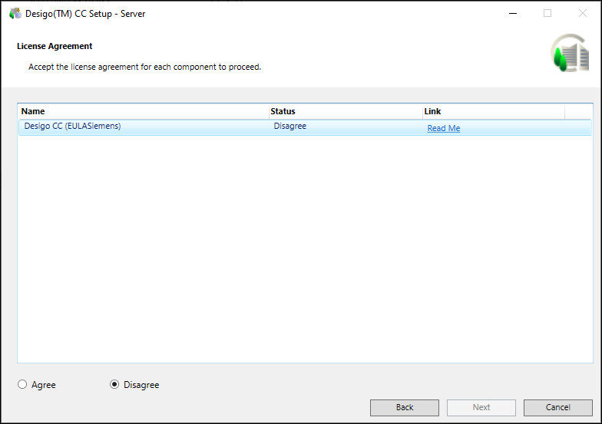602x424 pixels.
Task: Minimize the setup window
Action: [x=512, y=14]
